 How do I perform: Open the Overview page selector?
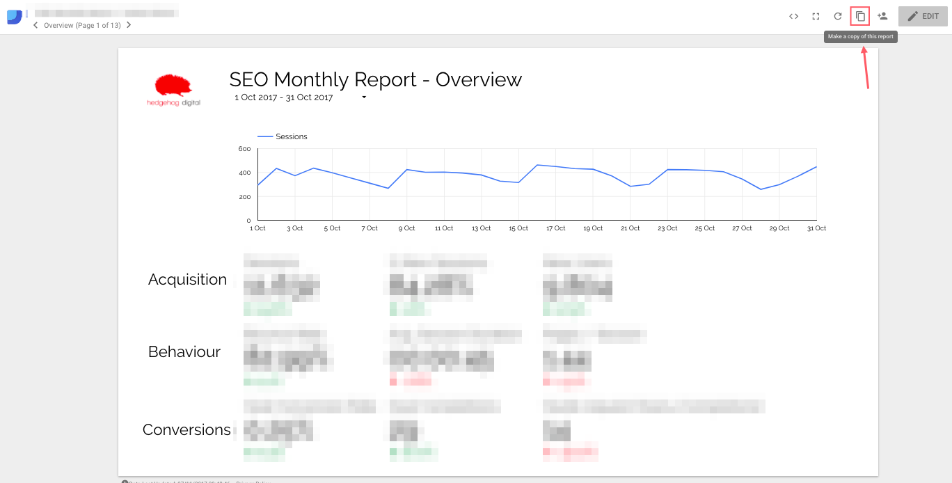pyautogui.click(x=82, y=25)
